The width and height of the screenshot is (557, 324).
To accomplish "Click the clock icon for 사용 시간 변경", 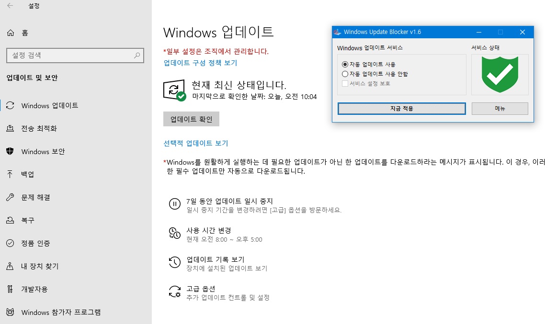I will pyautogui.click(x=174, y=233).
